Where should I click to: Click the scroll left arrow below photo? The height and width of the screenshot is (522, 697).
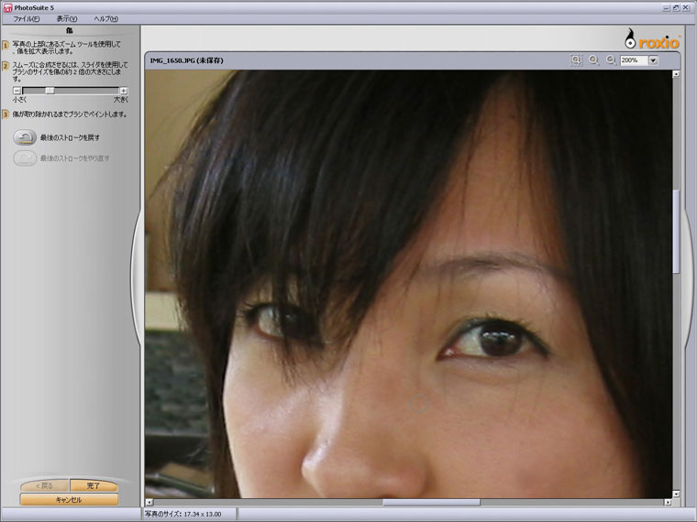(x=150, y=502)
